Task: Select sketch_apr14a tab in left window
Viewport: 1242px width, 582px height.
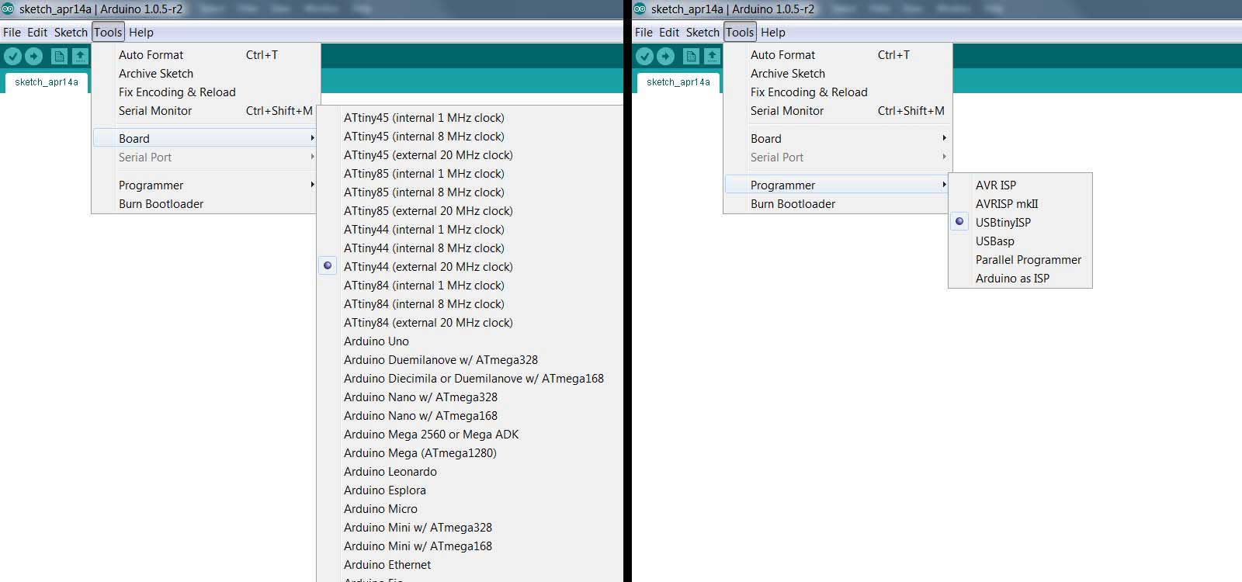Action: pos(47,82)
